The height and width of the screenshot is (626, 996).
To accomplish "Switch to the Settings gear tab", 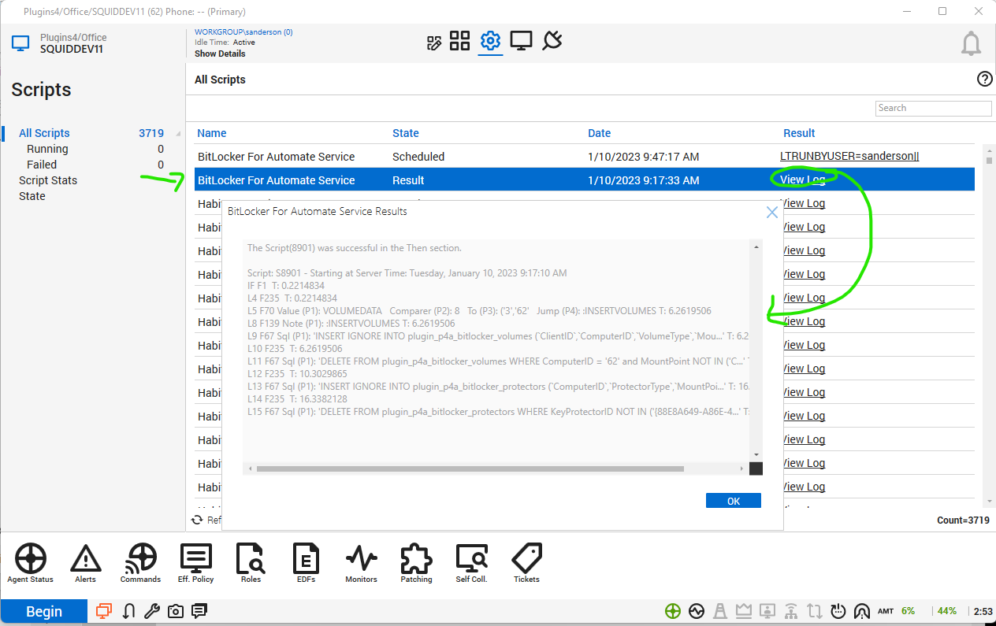I will (x=490, y=41).
